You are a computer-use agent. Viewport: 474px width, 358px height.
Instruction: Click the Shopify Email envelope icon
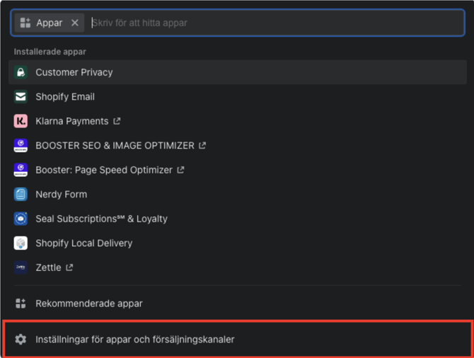pos(21,97)
